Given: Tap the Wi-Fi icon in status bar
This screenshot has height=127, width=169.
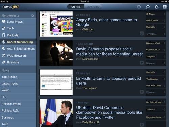Looking at the screenshot, I should click(x=7, y=1).
